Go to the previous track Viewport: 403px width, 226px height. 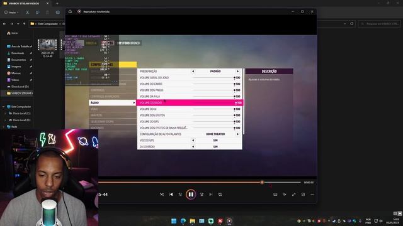[x=171, y=195]
